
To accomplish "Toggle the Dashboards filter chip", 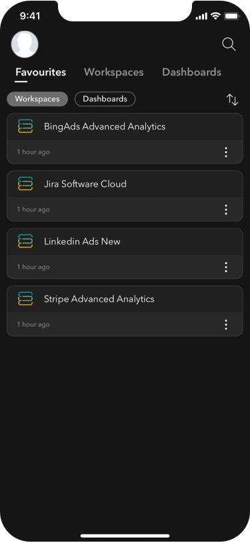I will pos(105,99).
